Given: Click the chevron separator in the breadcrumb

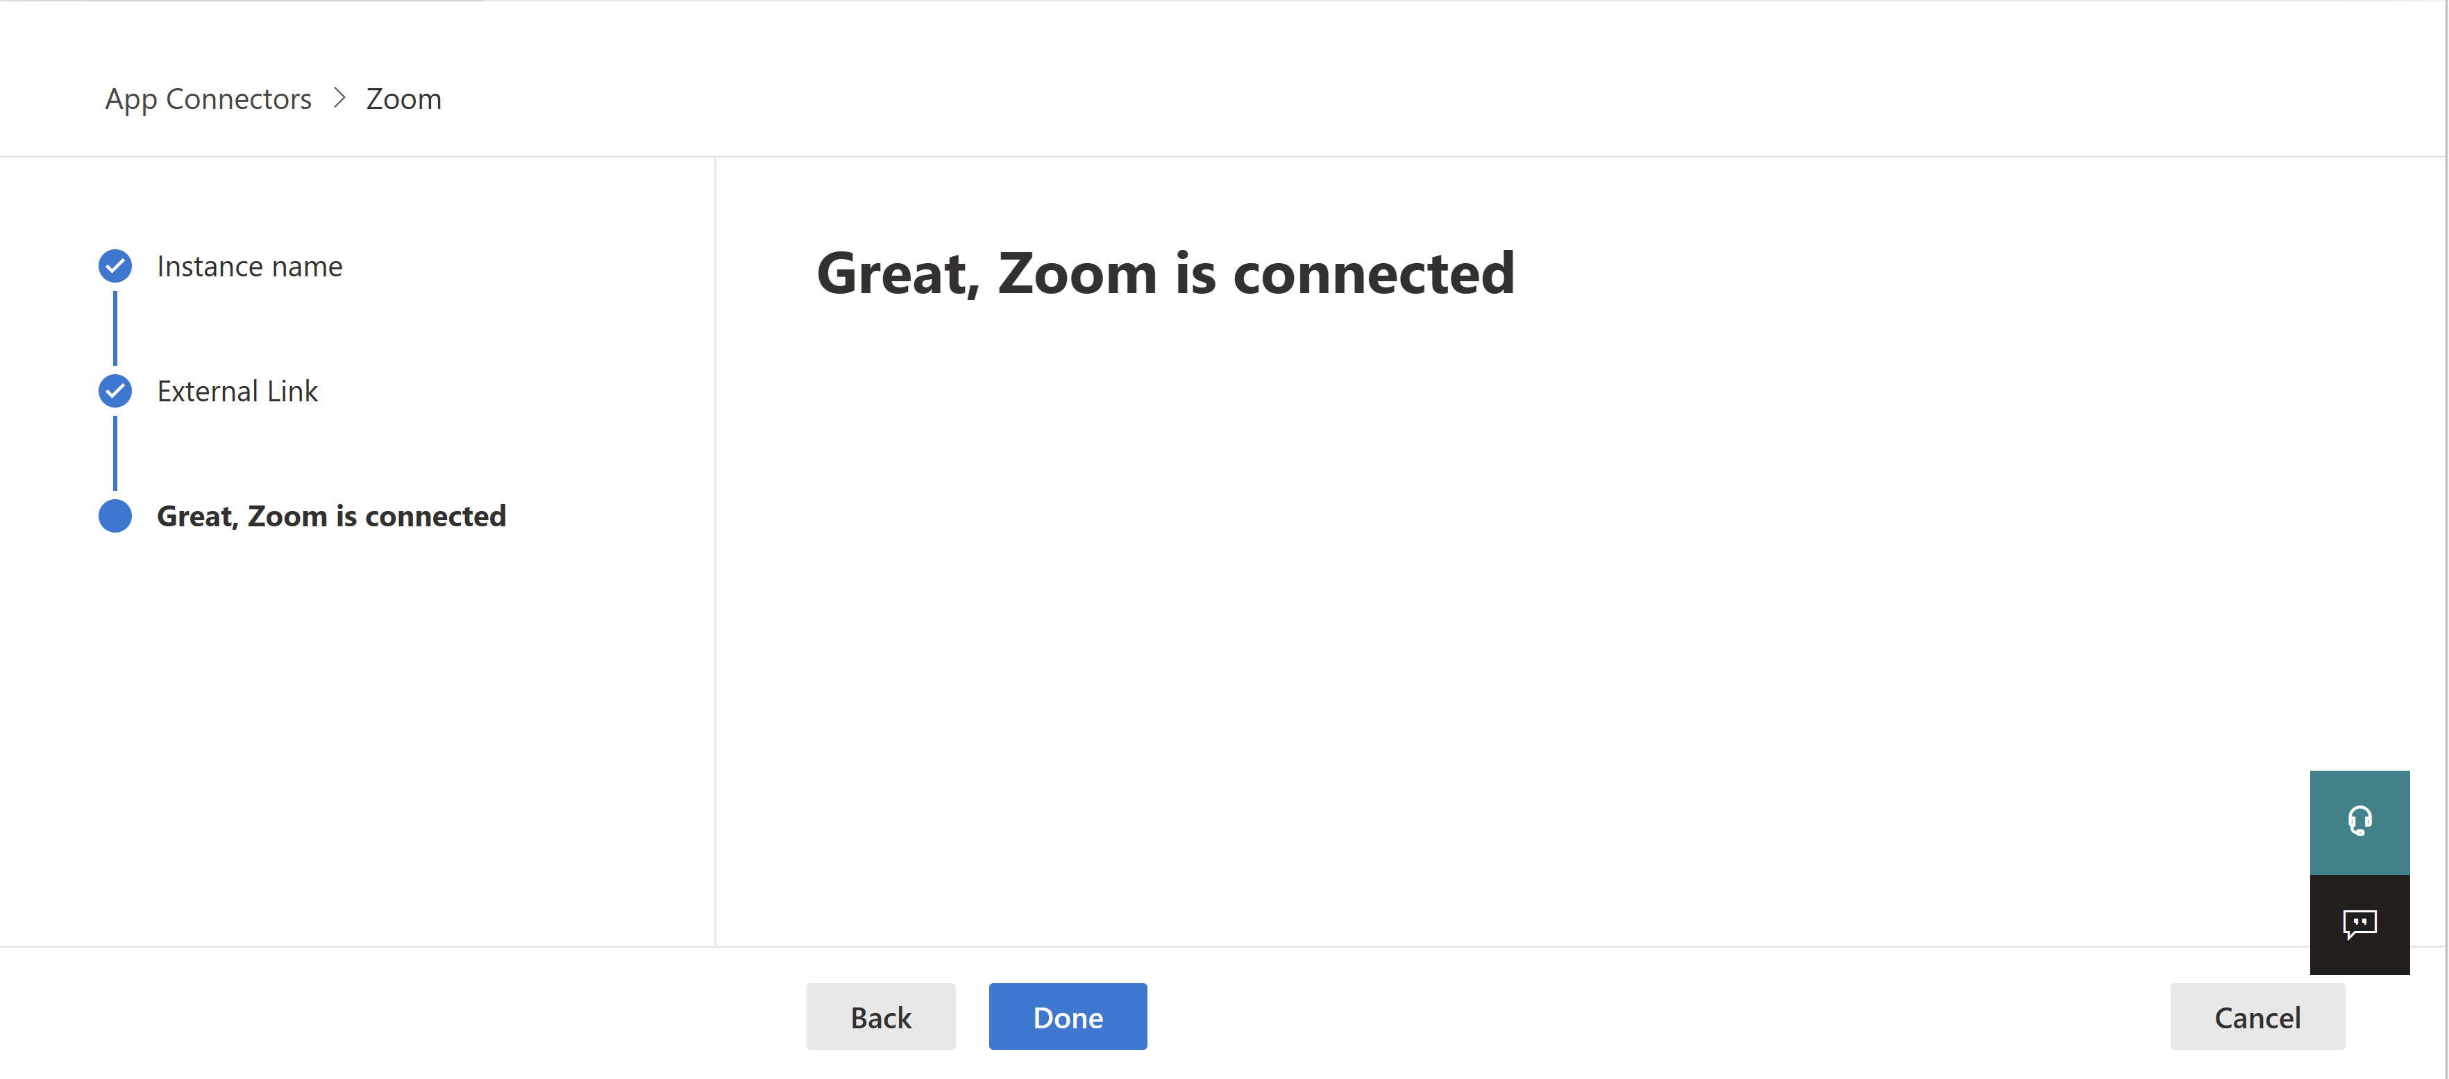Looking at the screenshot, I should 339,98.
